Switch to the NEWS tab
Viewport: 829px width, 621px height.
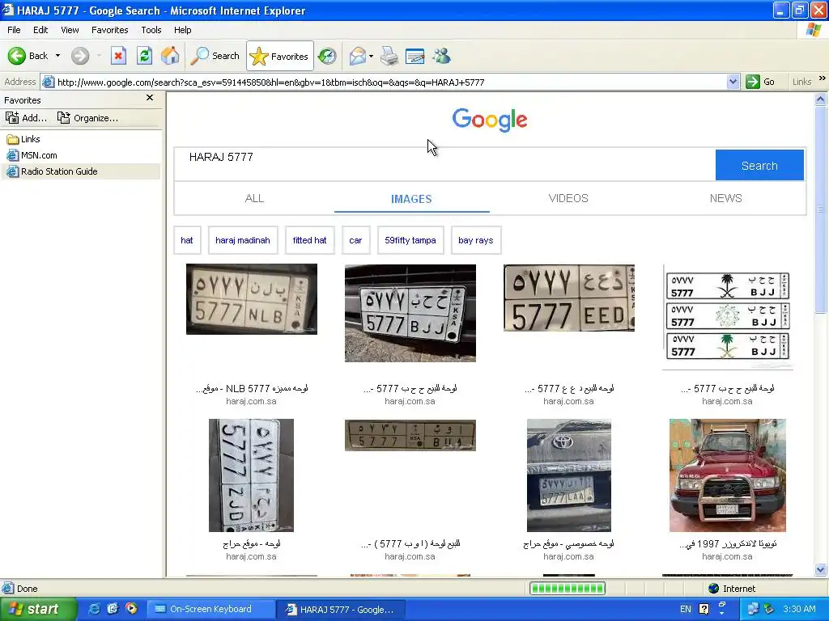pyautogui.click(x=726, y=199)
